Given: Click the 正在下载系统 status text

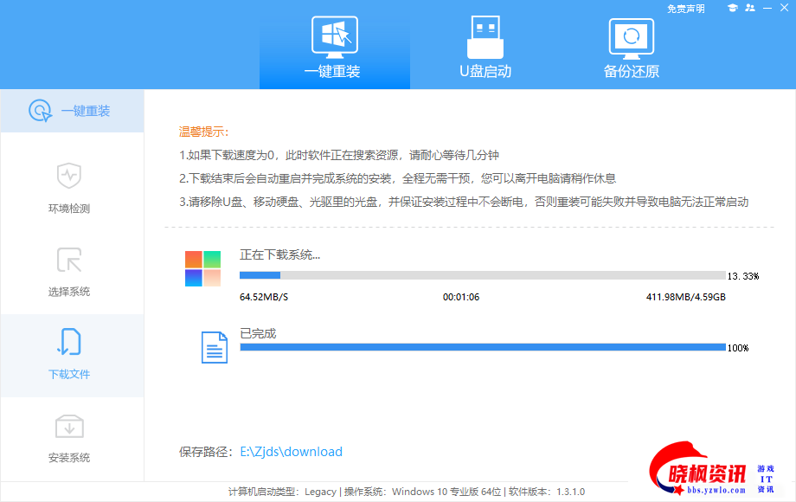Looking at the screenshot, I should [x=279, y=254].
